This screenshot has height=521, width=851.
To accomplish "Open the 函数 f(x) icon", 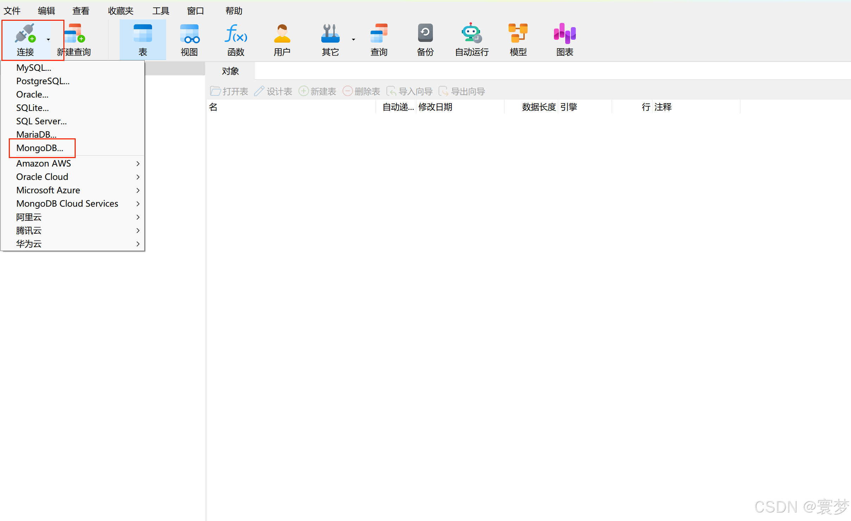I will (x=235, y=34).
